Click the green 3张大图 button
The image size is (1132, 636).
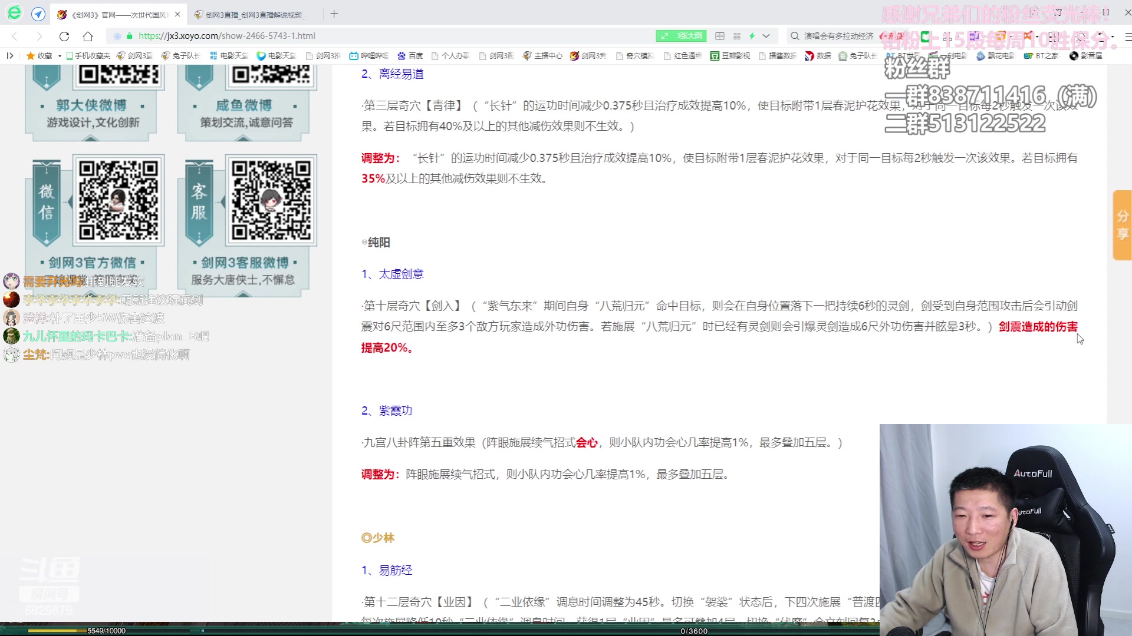tap(682, 36)
